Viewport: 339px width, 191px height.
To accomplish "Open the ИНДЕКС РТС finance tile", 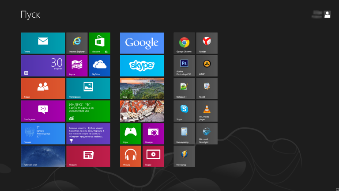I will tap(88, 111).
